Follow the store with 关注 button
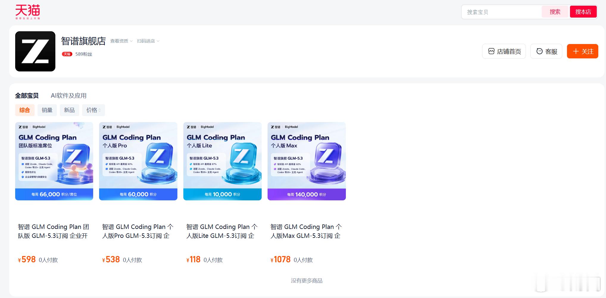The height and width of the screenshot is (298, 606). pyautogui.click(x=582, y=51)
